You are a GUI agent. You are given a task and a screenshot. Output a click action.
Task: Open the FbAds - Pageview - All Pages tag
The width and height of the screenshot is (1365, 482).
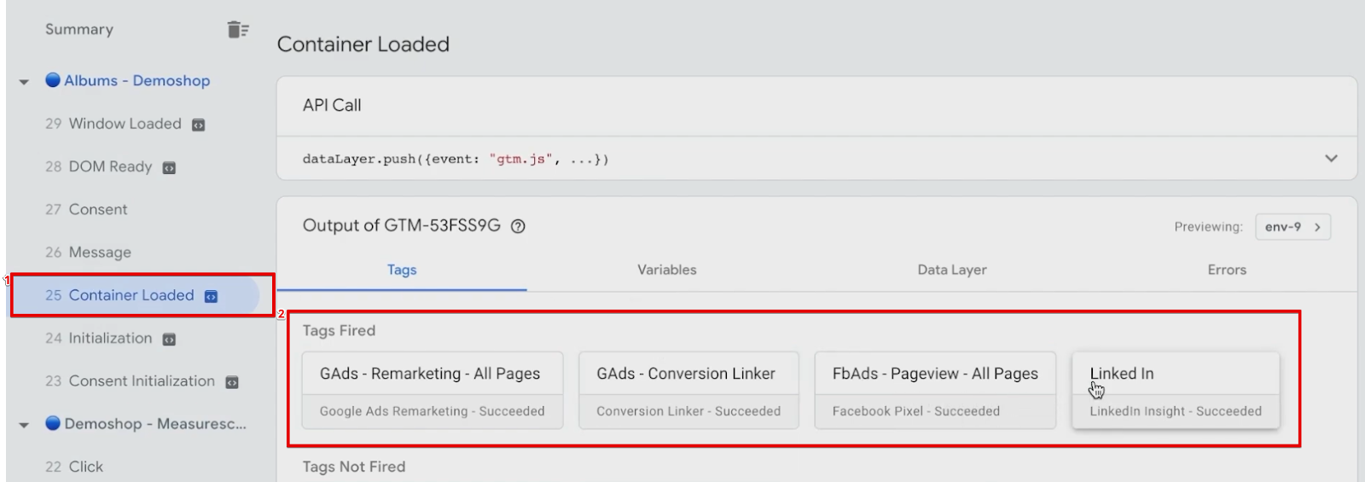(x=935, y=390)
